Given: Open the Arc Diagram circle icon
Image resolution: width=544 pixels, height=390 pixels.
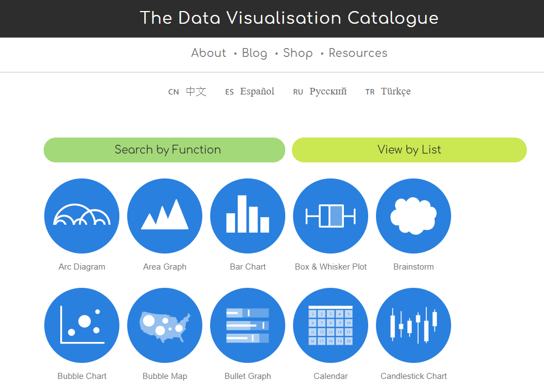Looking at the screenshot, I should (x=82, y=216).
